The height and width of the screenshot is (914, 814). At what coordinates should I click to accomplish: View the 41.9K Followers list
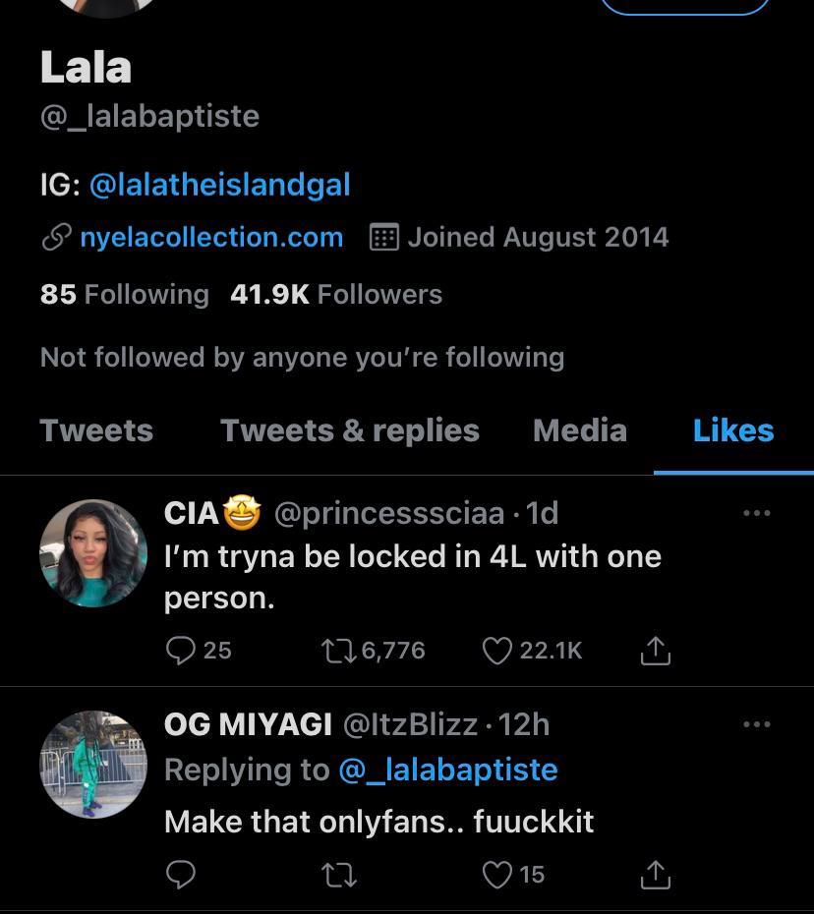(x=336, y=294)
